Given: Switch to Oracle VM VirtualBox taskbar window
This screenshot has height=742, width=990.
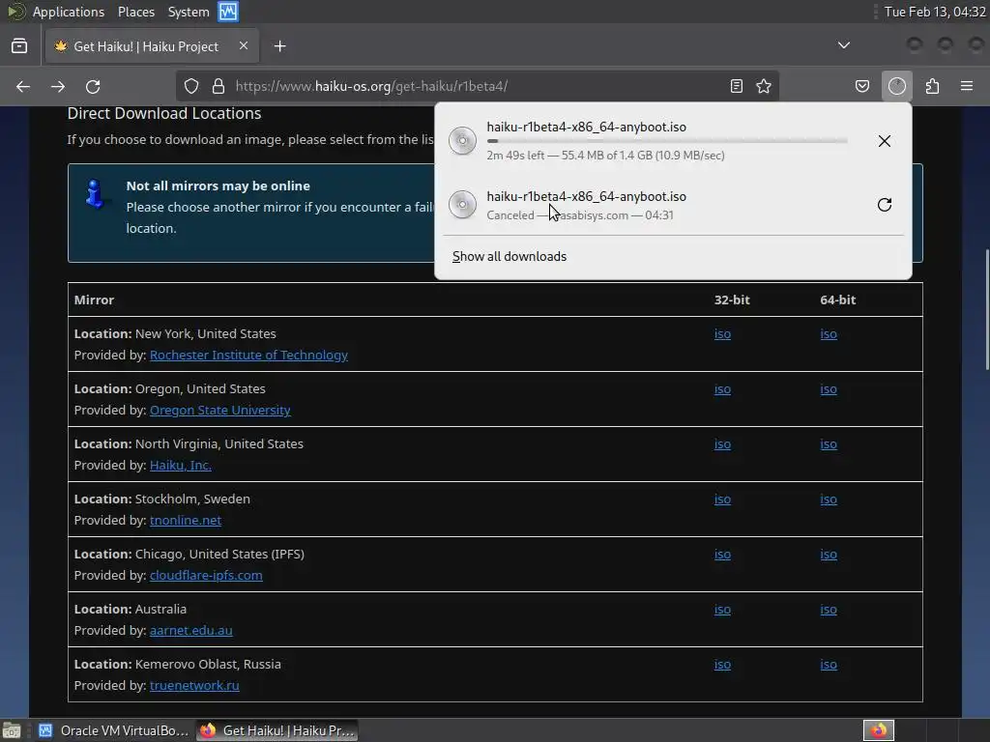Looking at the screenshot, I should tap(114, 730).
